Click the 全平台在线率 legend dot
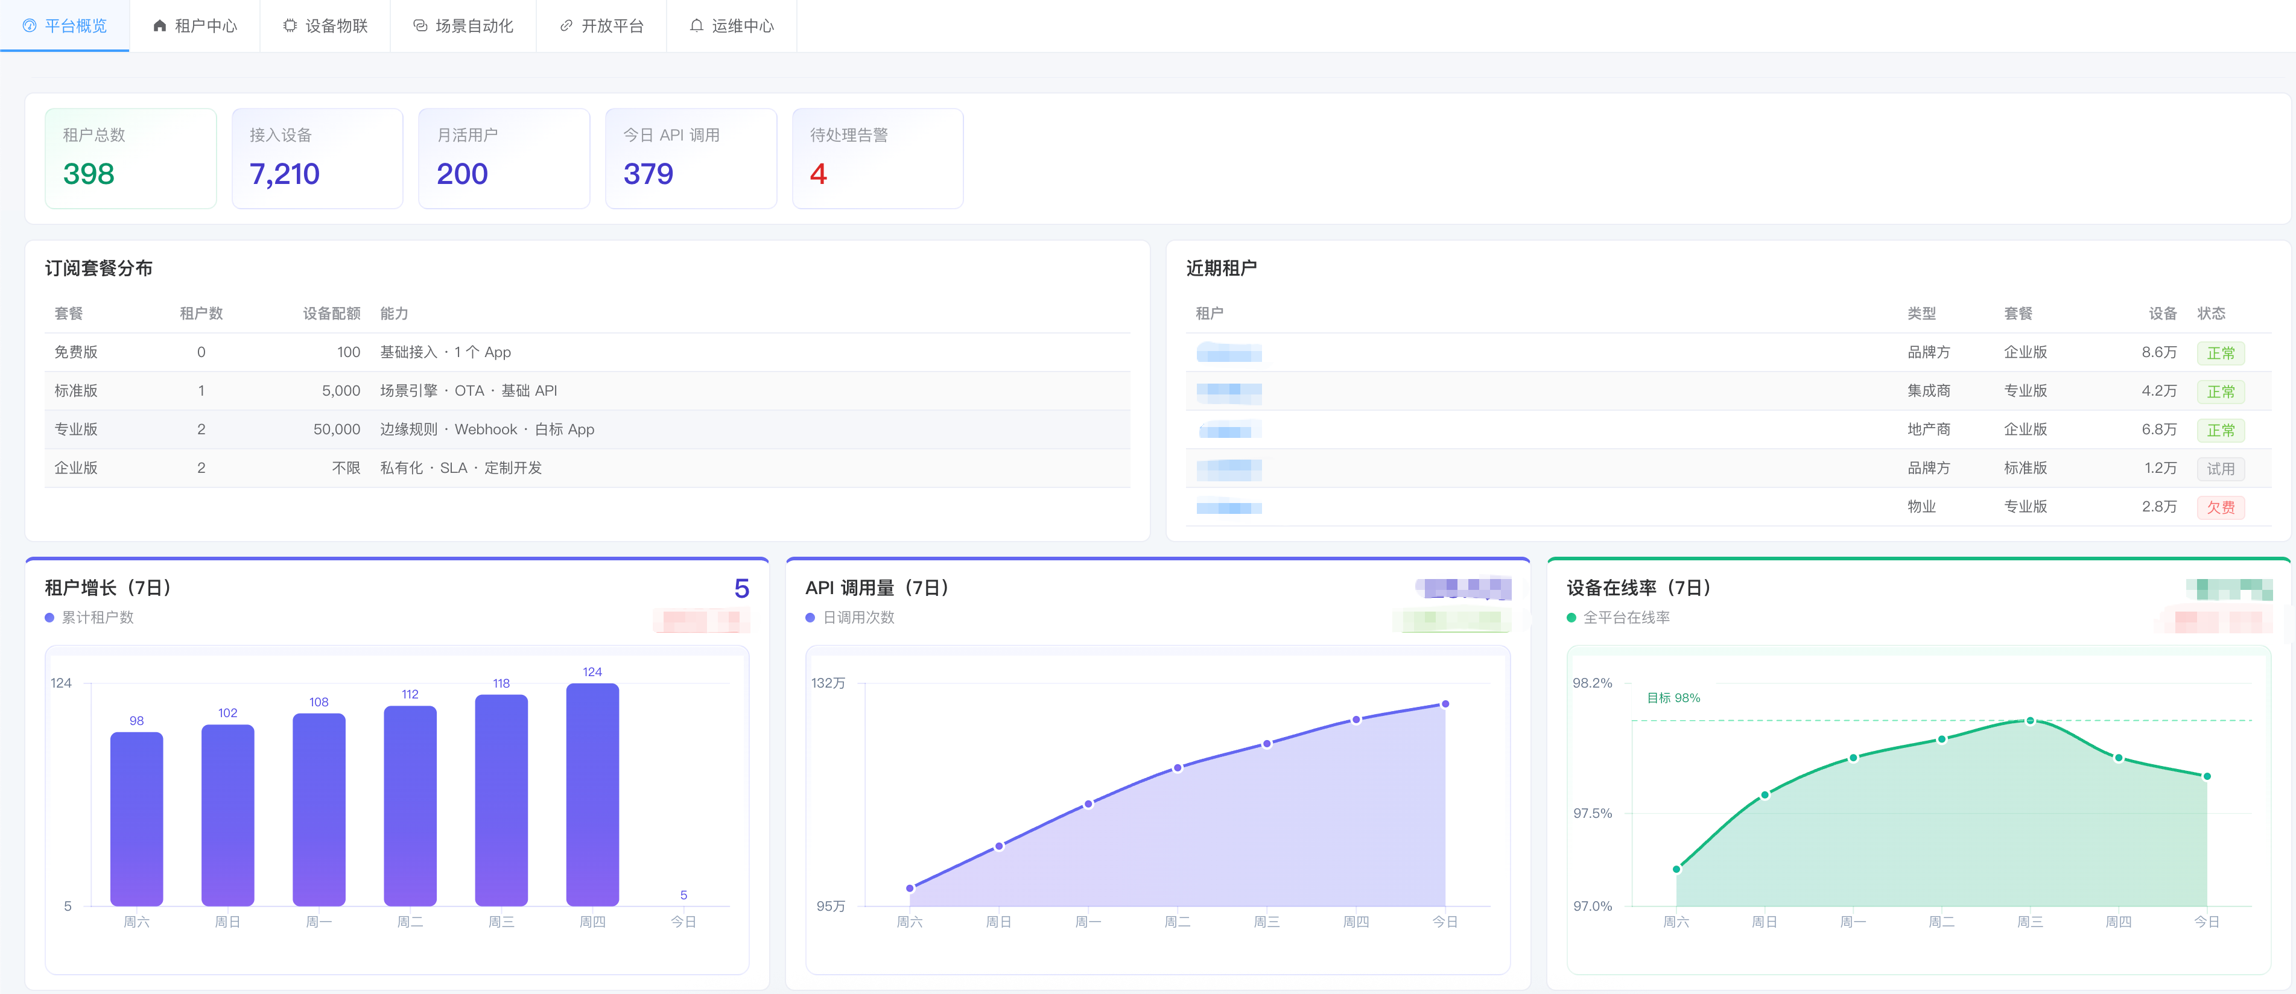Screen dimensions: 2296x994 [1571, 618]
